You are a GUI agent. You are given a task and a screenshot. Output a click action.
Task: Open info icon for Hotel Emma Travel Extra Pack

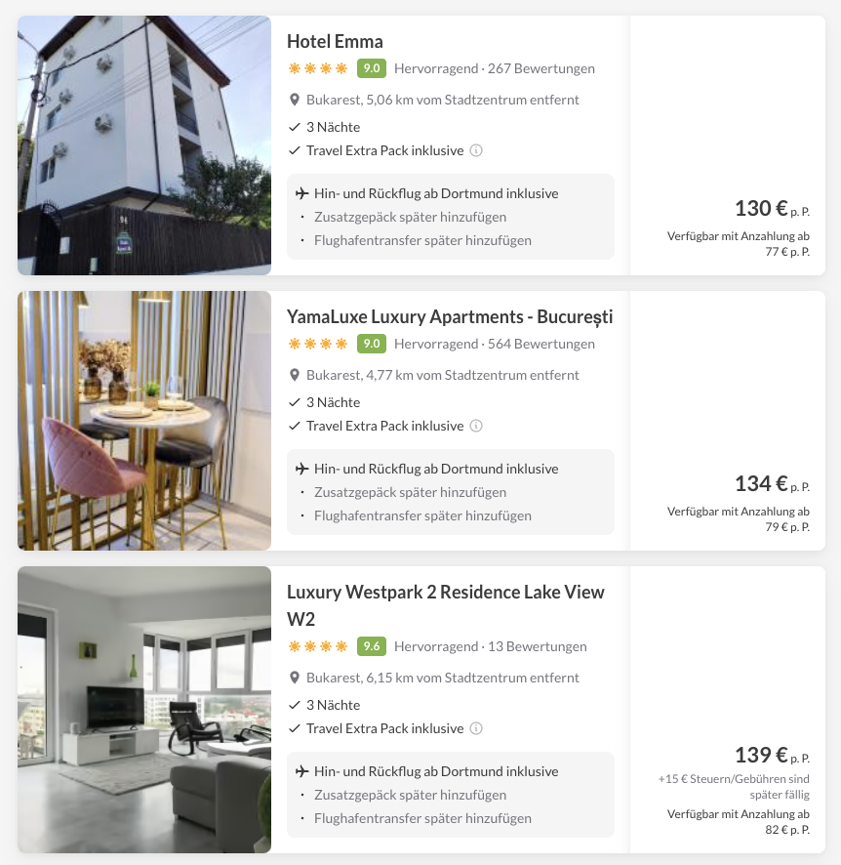click(x=476, y=150)
